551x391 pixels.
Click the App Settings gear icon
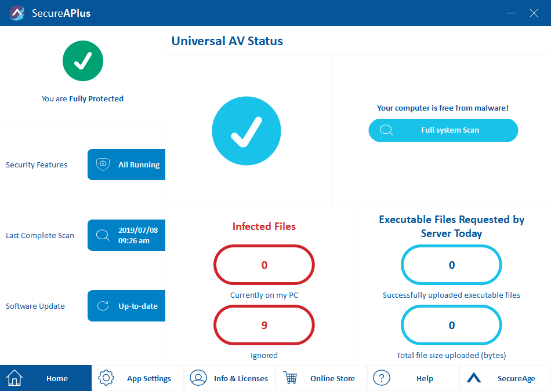coord(106,378)
